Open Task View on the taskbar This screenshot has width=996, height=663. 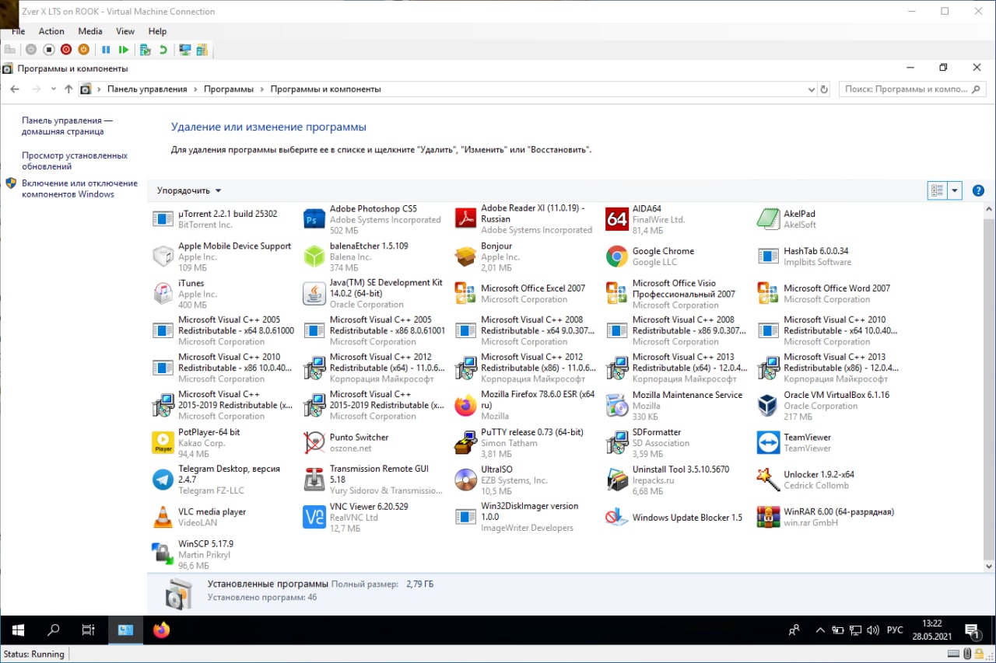[x=89, y=630]
